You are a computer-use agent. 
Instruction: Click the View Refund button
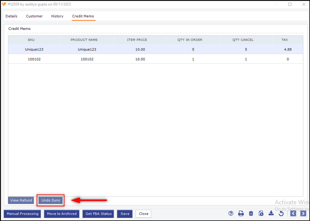coord(21,200)
